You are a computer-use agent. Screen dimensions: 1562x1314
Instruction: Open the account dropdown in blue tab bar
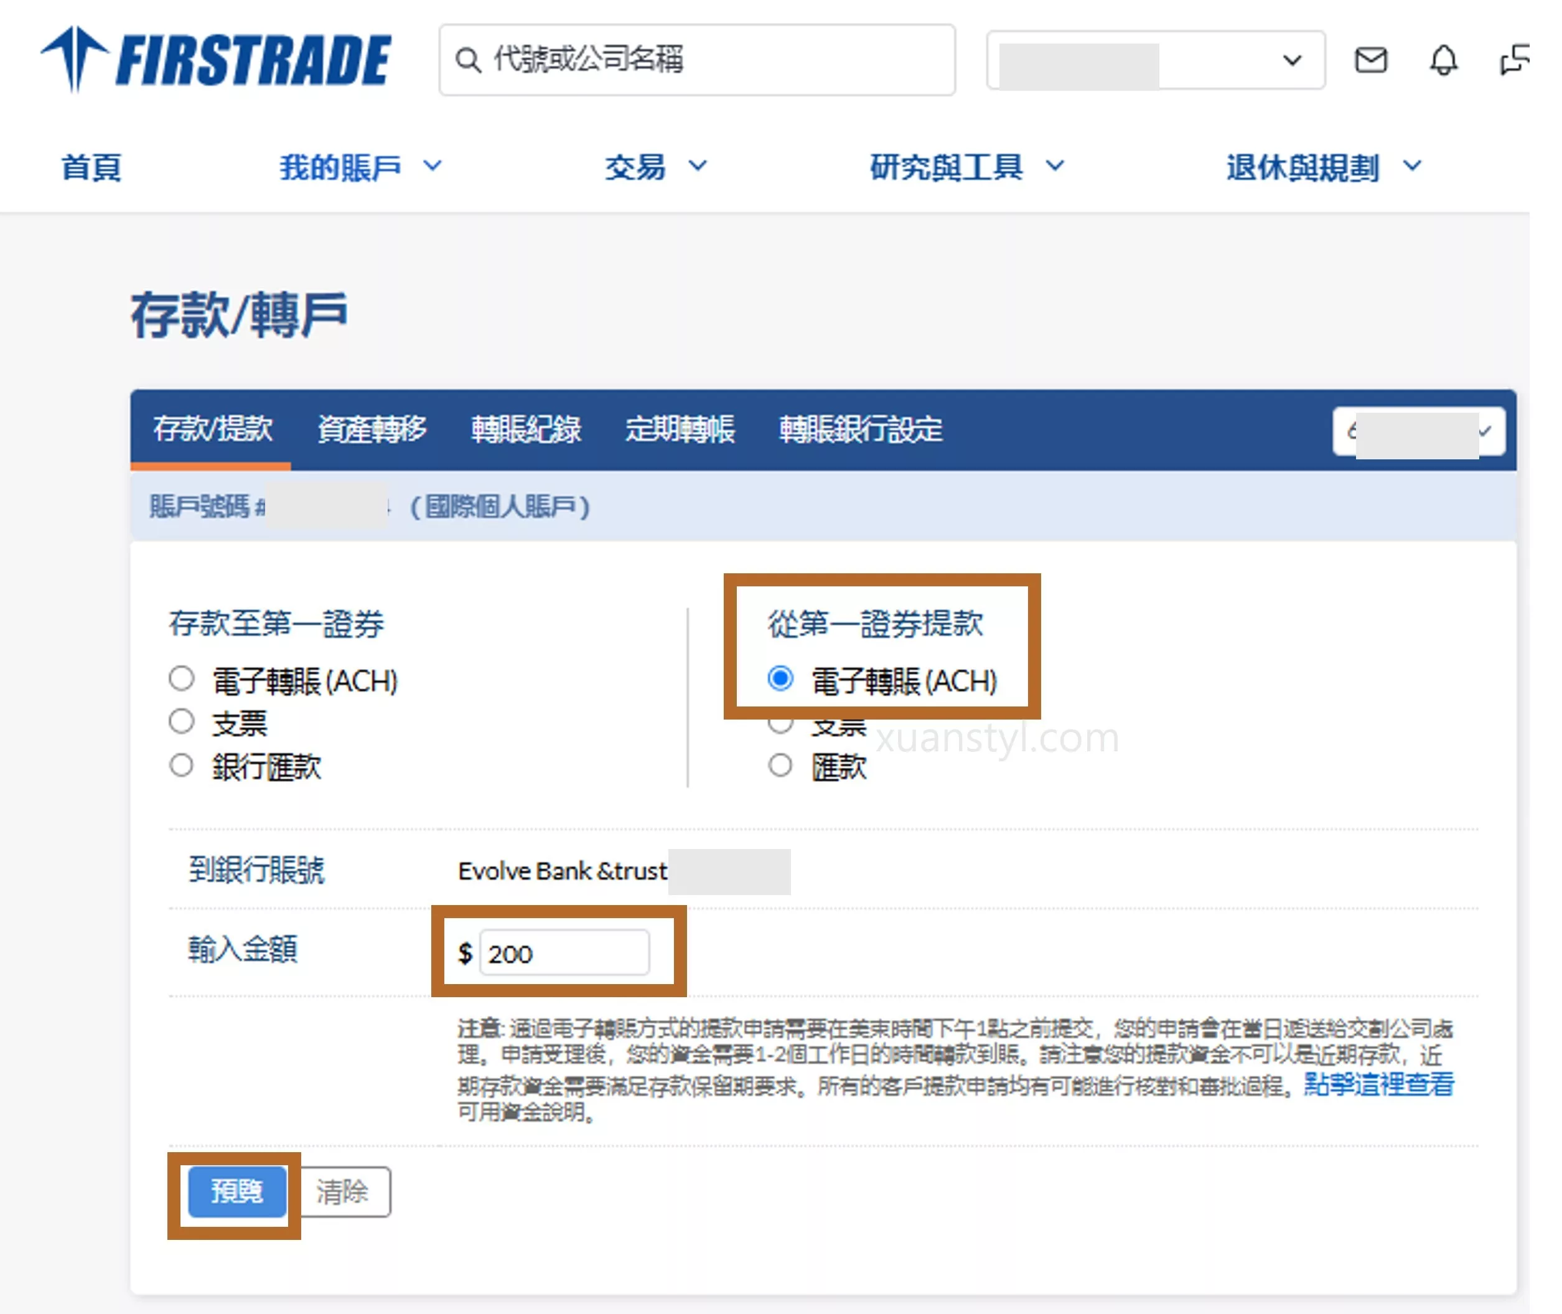pyautogui.click(x=1418, y=431)
